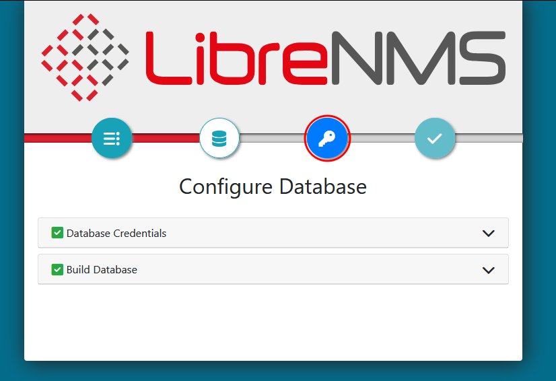Image resolution: width=556 pixels, height=381 pixels.
Task: Open the pre-install checks list step icon
Action: point(112,138)
